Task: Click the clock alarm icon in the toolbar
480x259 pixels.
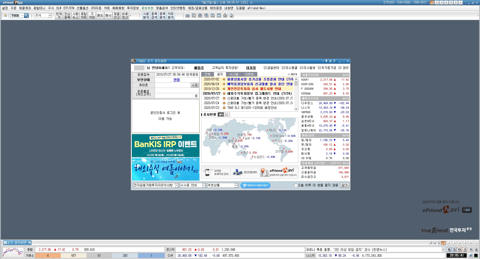Action: [x=231, y=15]
